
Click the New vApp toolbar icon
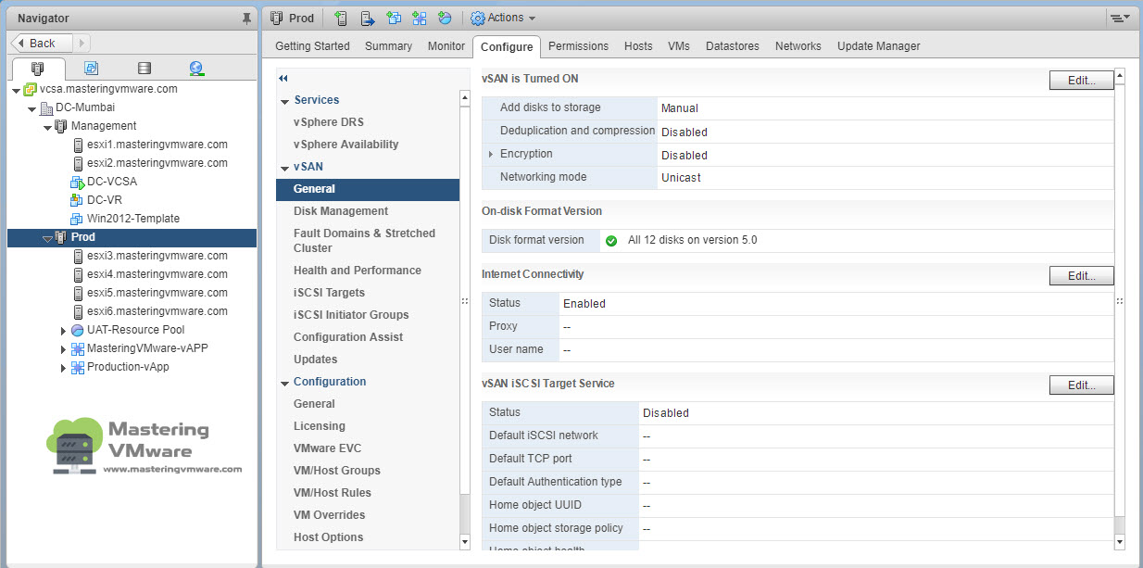click(x=420, y=18)
